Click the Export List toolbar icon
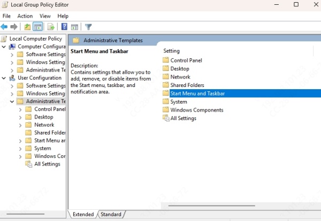The width and height of the screenshot is (321, 221). point(51,27)
